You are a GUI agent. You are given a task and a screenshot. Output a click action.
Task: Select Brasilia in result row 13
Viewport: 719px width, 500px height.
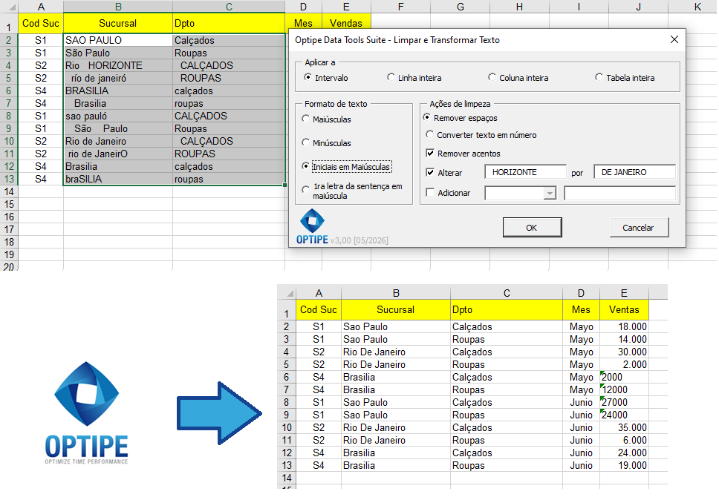[x=396, y=465]
